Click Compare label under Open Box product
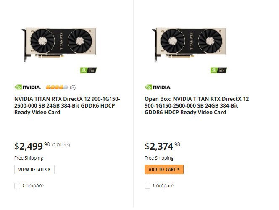 pyautogui.click(x=163, y=186)
